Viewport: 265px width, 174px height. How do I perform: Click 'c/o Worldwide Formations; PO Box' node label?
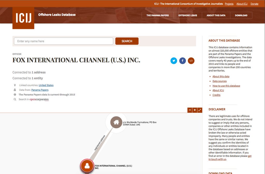[139, 123]
